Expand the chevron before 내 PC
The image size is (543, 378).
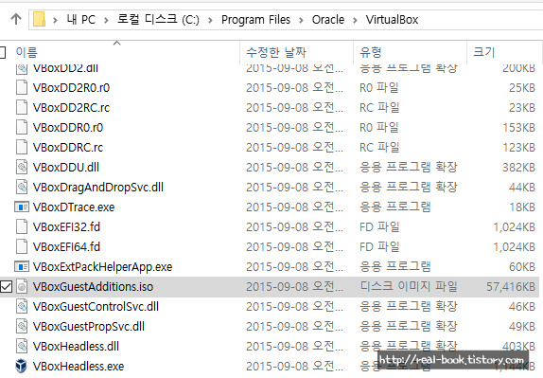point(55,20)
